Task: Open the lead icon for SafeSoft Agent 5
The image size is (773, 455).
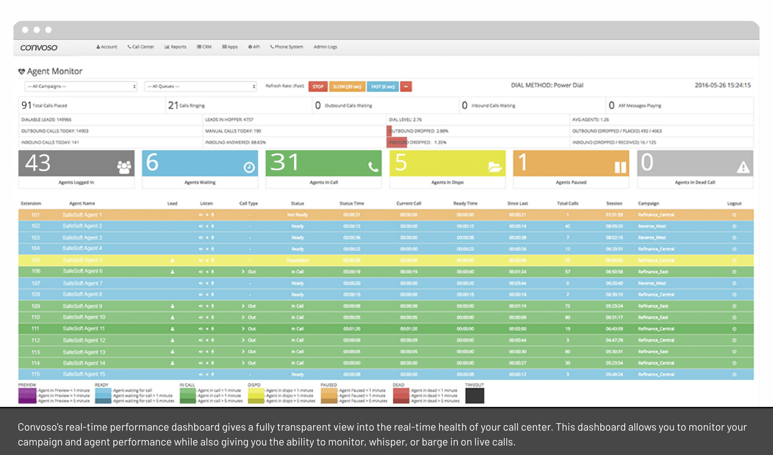Action: [172, 260]
